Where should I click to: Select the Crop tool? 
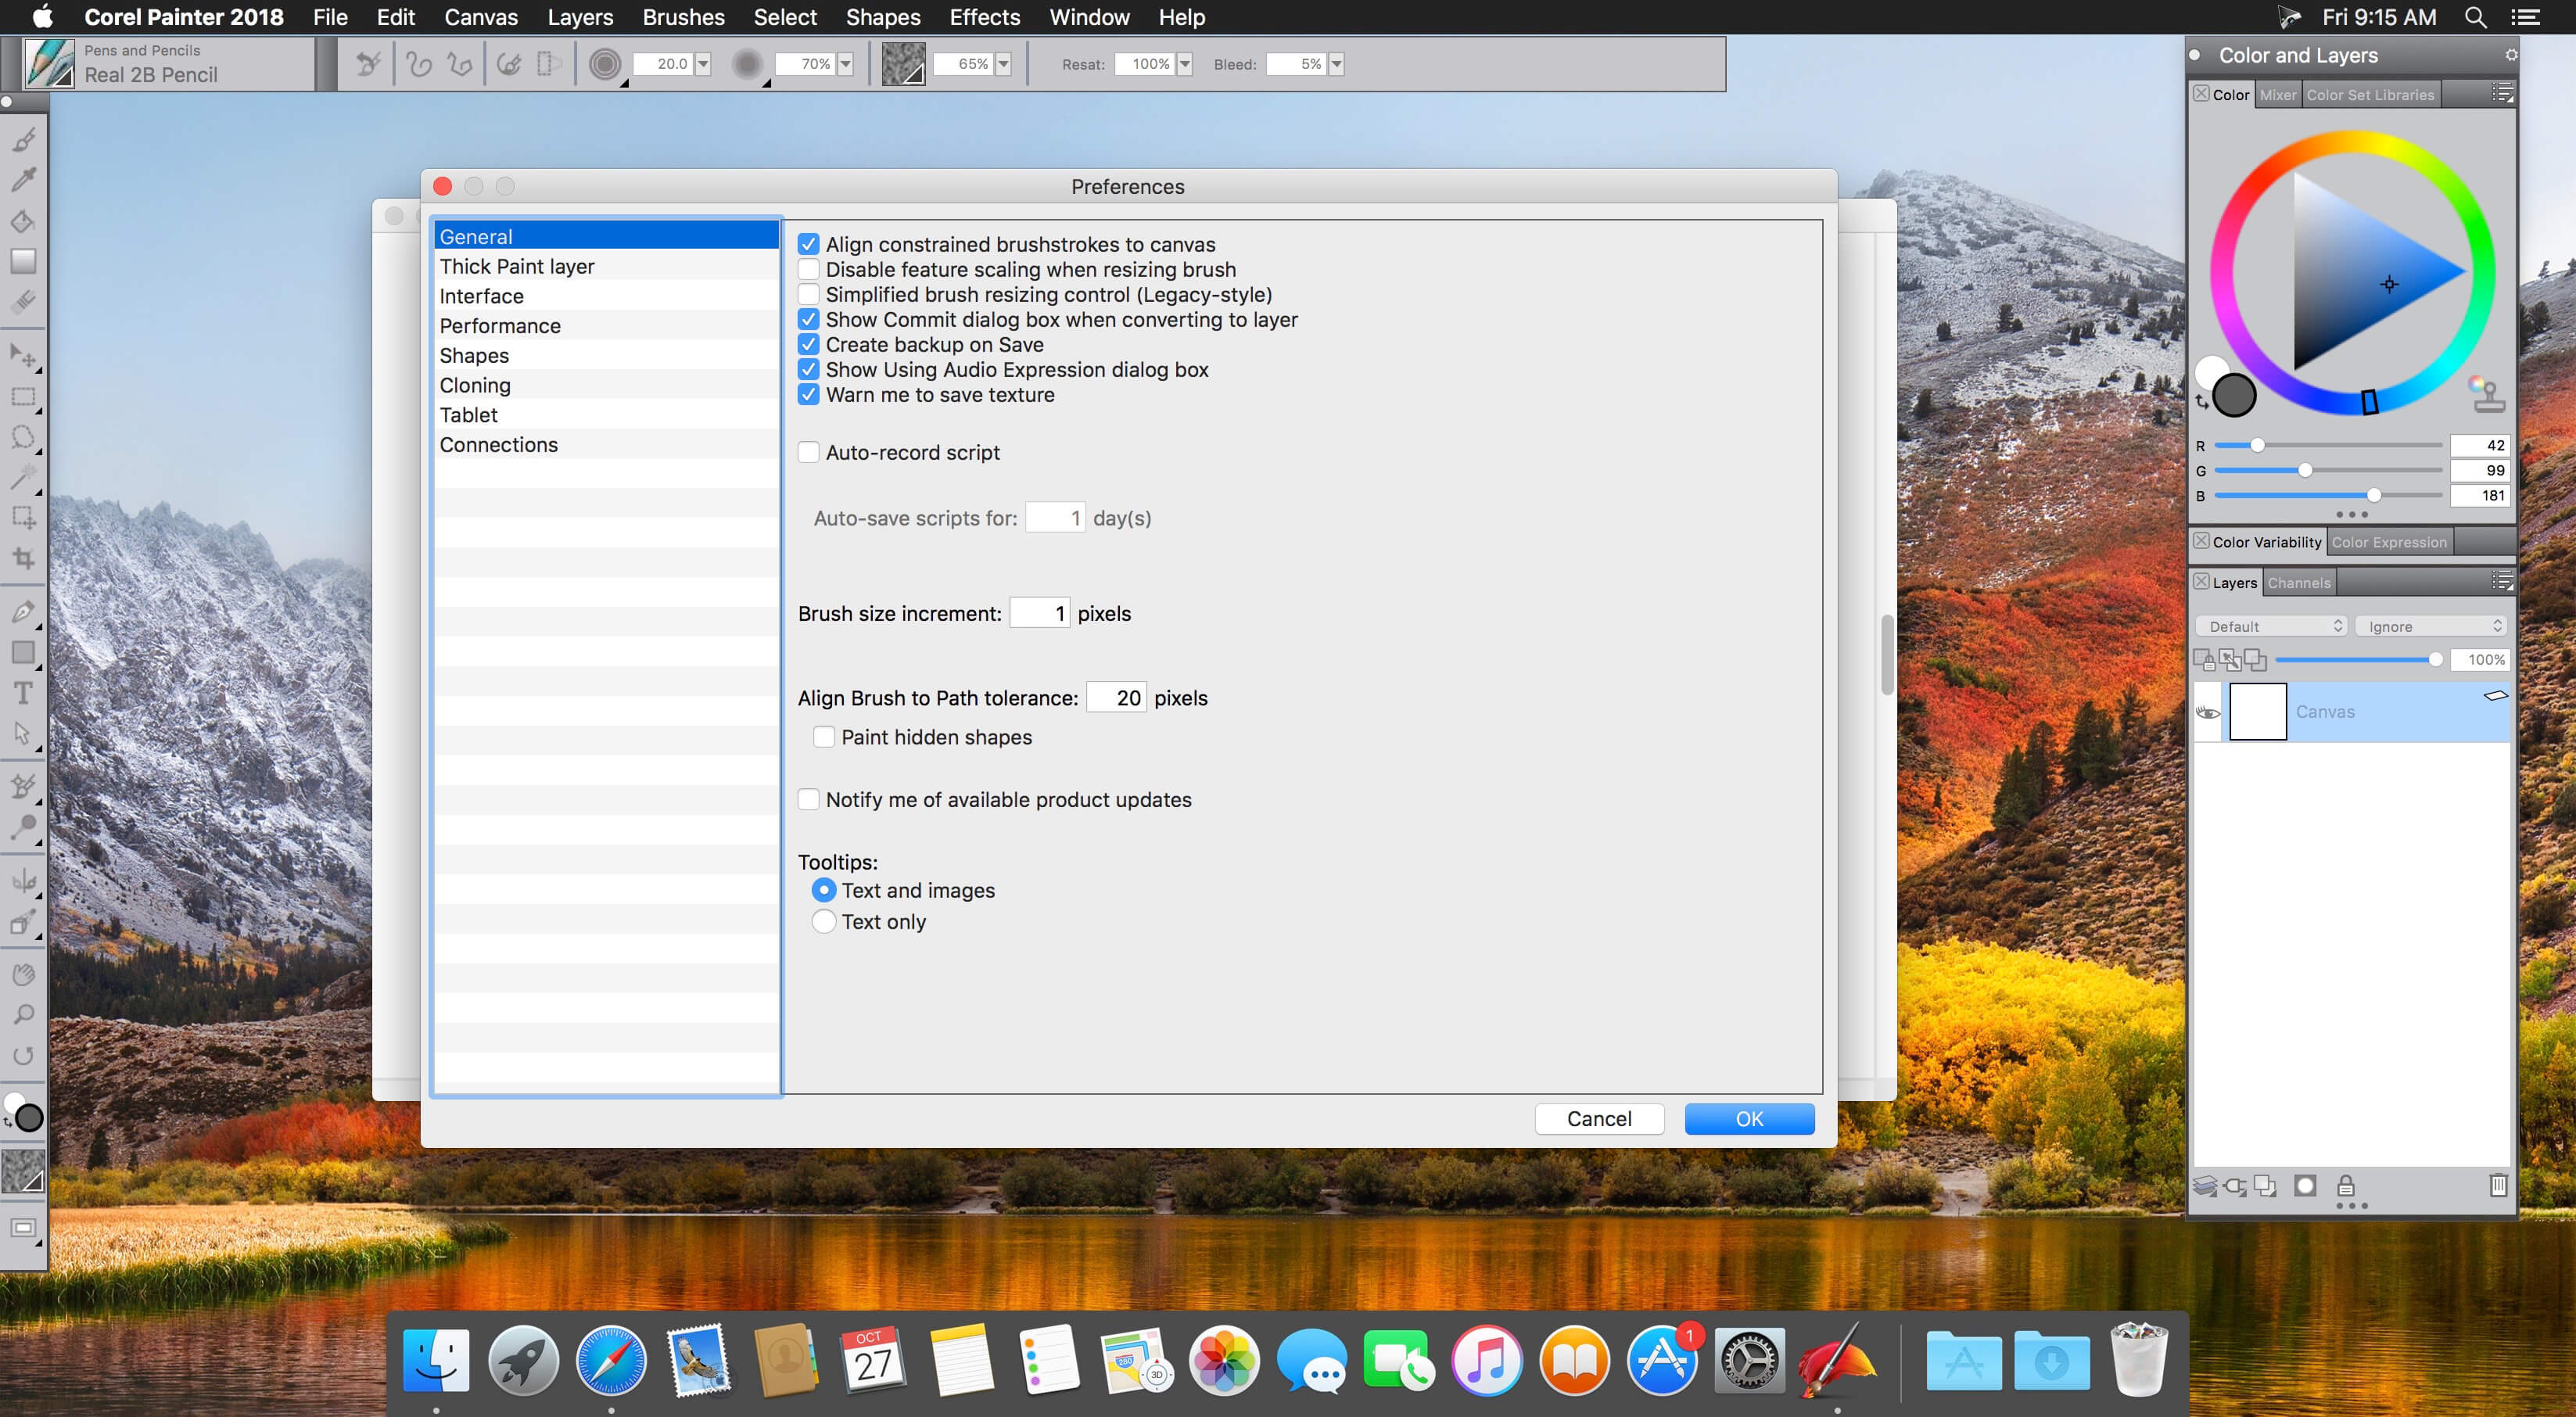point(23,558)
